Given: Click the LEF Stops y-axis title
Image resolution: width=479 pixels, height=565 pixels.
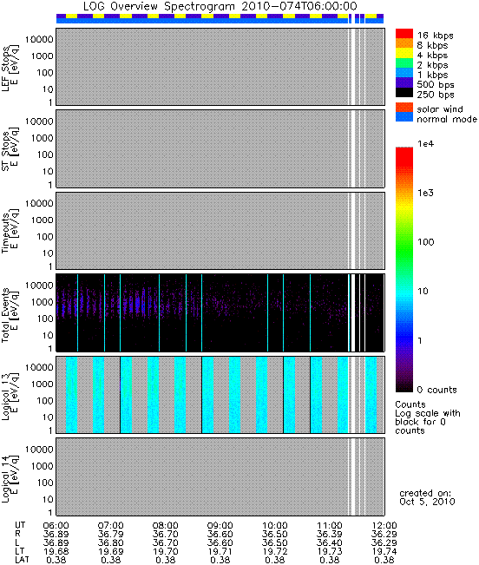Looking at the screenshot, I should [10, 69].
